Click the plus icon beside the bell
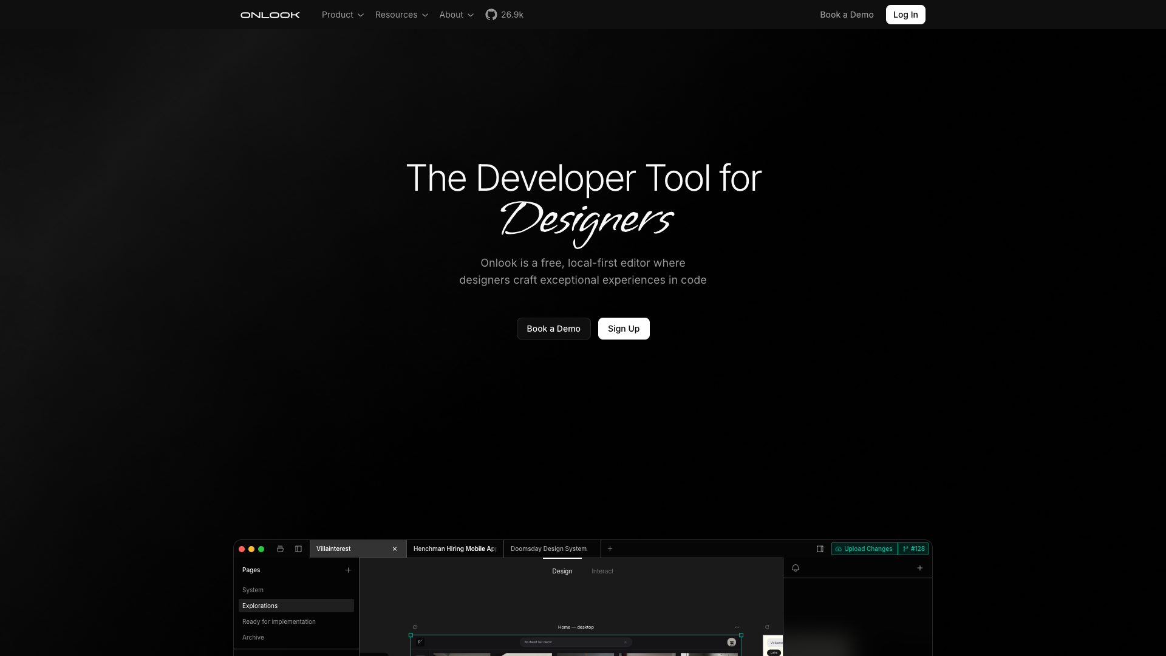 [920, 568]
